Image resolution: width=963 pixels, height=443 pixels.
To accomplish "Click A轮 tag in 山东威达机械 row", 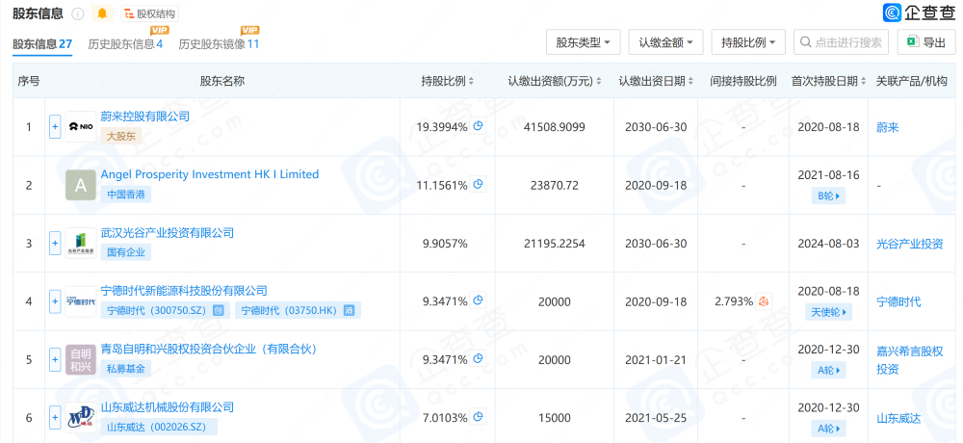I will point(828,429).
